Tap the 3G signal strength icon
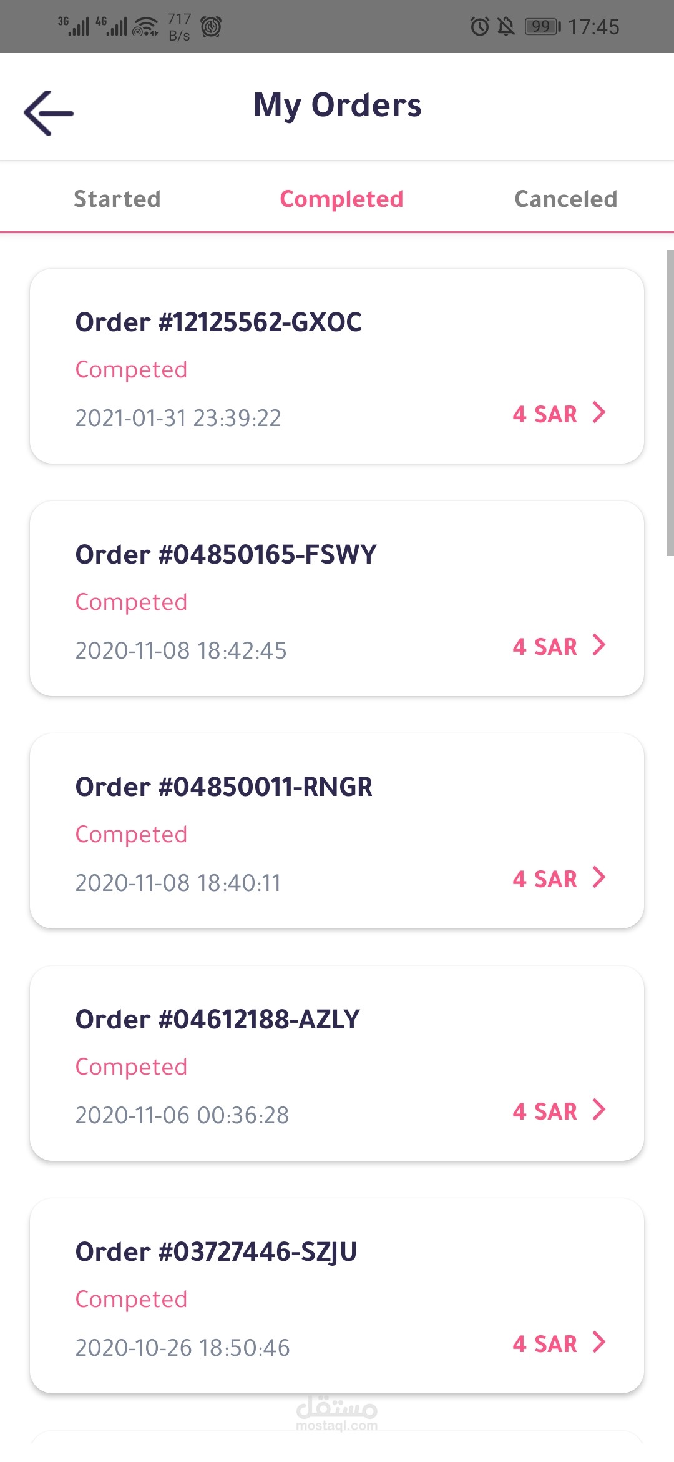Image resolution: width=674 pixels, height=1462 pixels. click(x=74, y=26)
